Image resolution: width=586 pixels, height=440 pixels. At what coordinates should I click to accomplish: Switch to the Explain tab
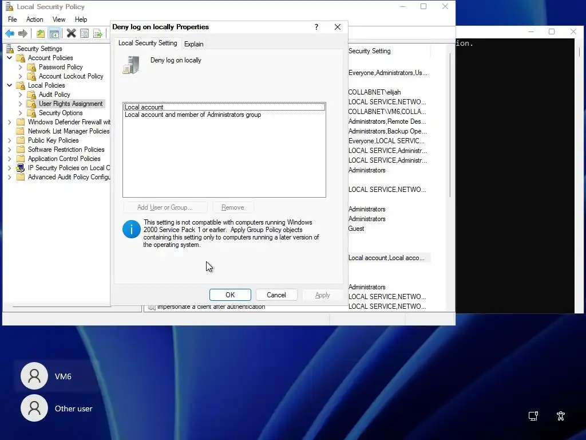pyautogui.click(x=193, y=44)
